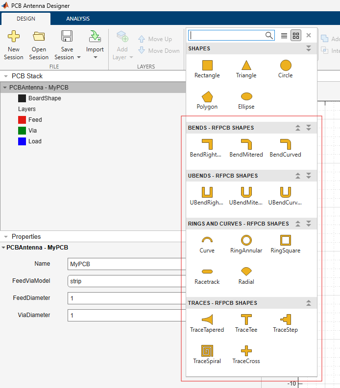Select the TraceStep shape
The height and width of the screenshot is (388, 340).
[x=286, y=324]
